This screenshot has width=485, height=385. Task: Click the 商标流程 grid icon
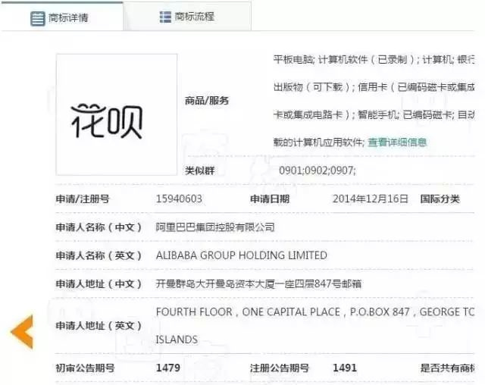pyautogui.click(x=165, y=17)
